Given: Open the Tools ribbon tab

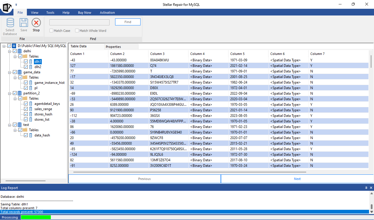Looking at the screenshot, I should [50, 13].
